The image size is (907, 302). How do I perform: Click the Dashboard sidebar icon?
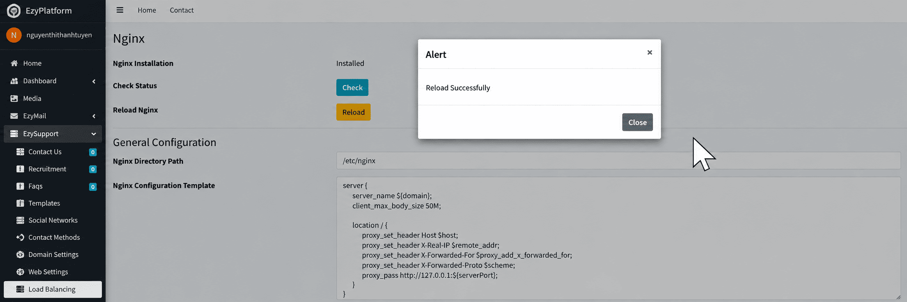pos(14,81)
